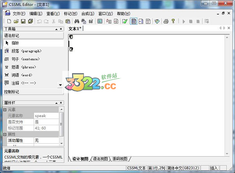The image size is (235, 173).
Task: Click the document icon with red mark
Action: pos(116,21)
